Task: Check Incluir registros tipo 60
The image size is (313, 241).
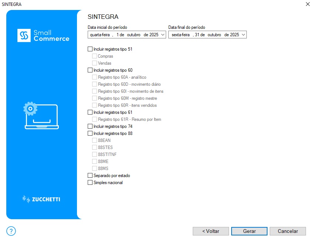Action: click(90, 70)
